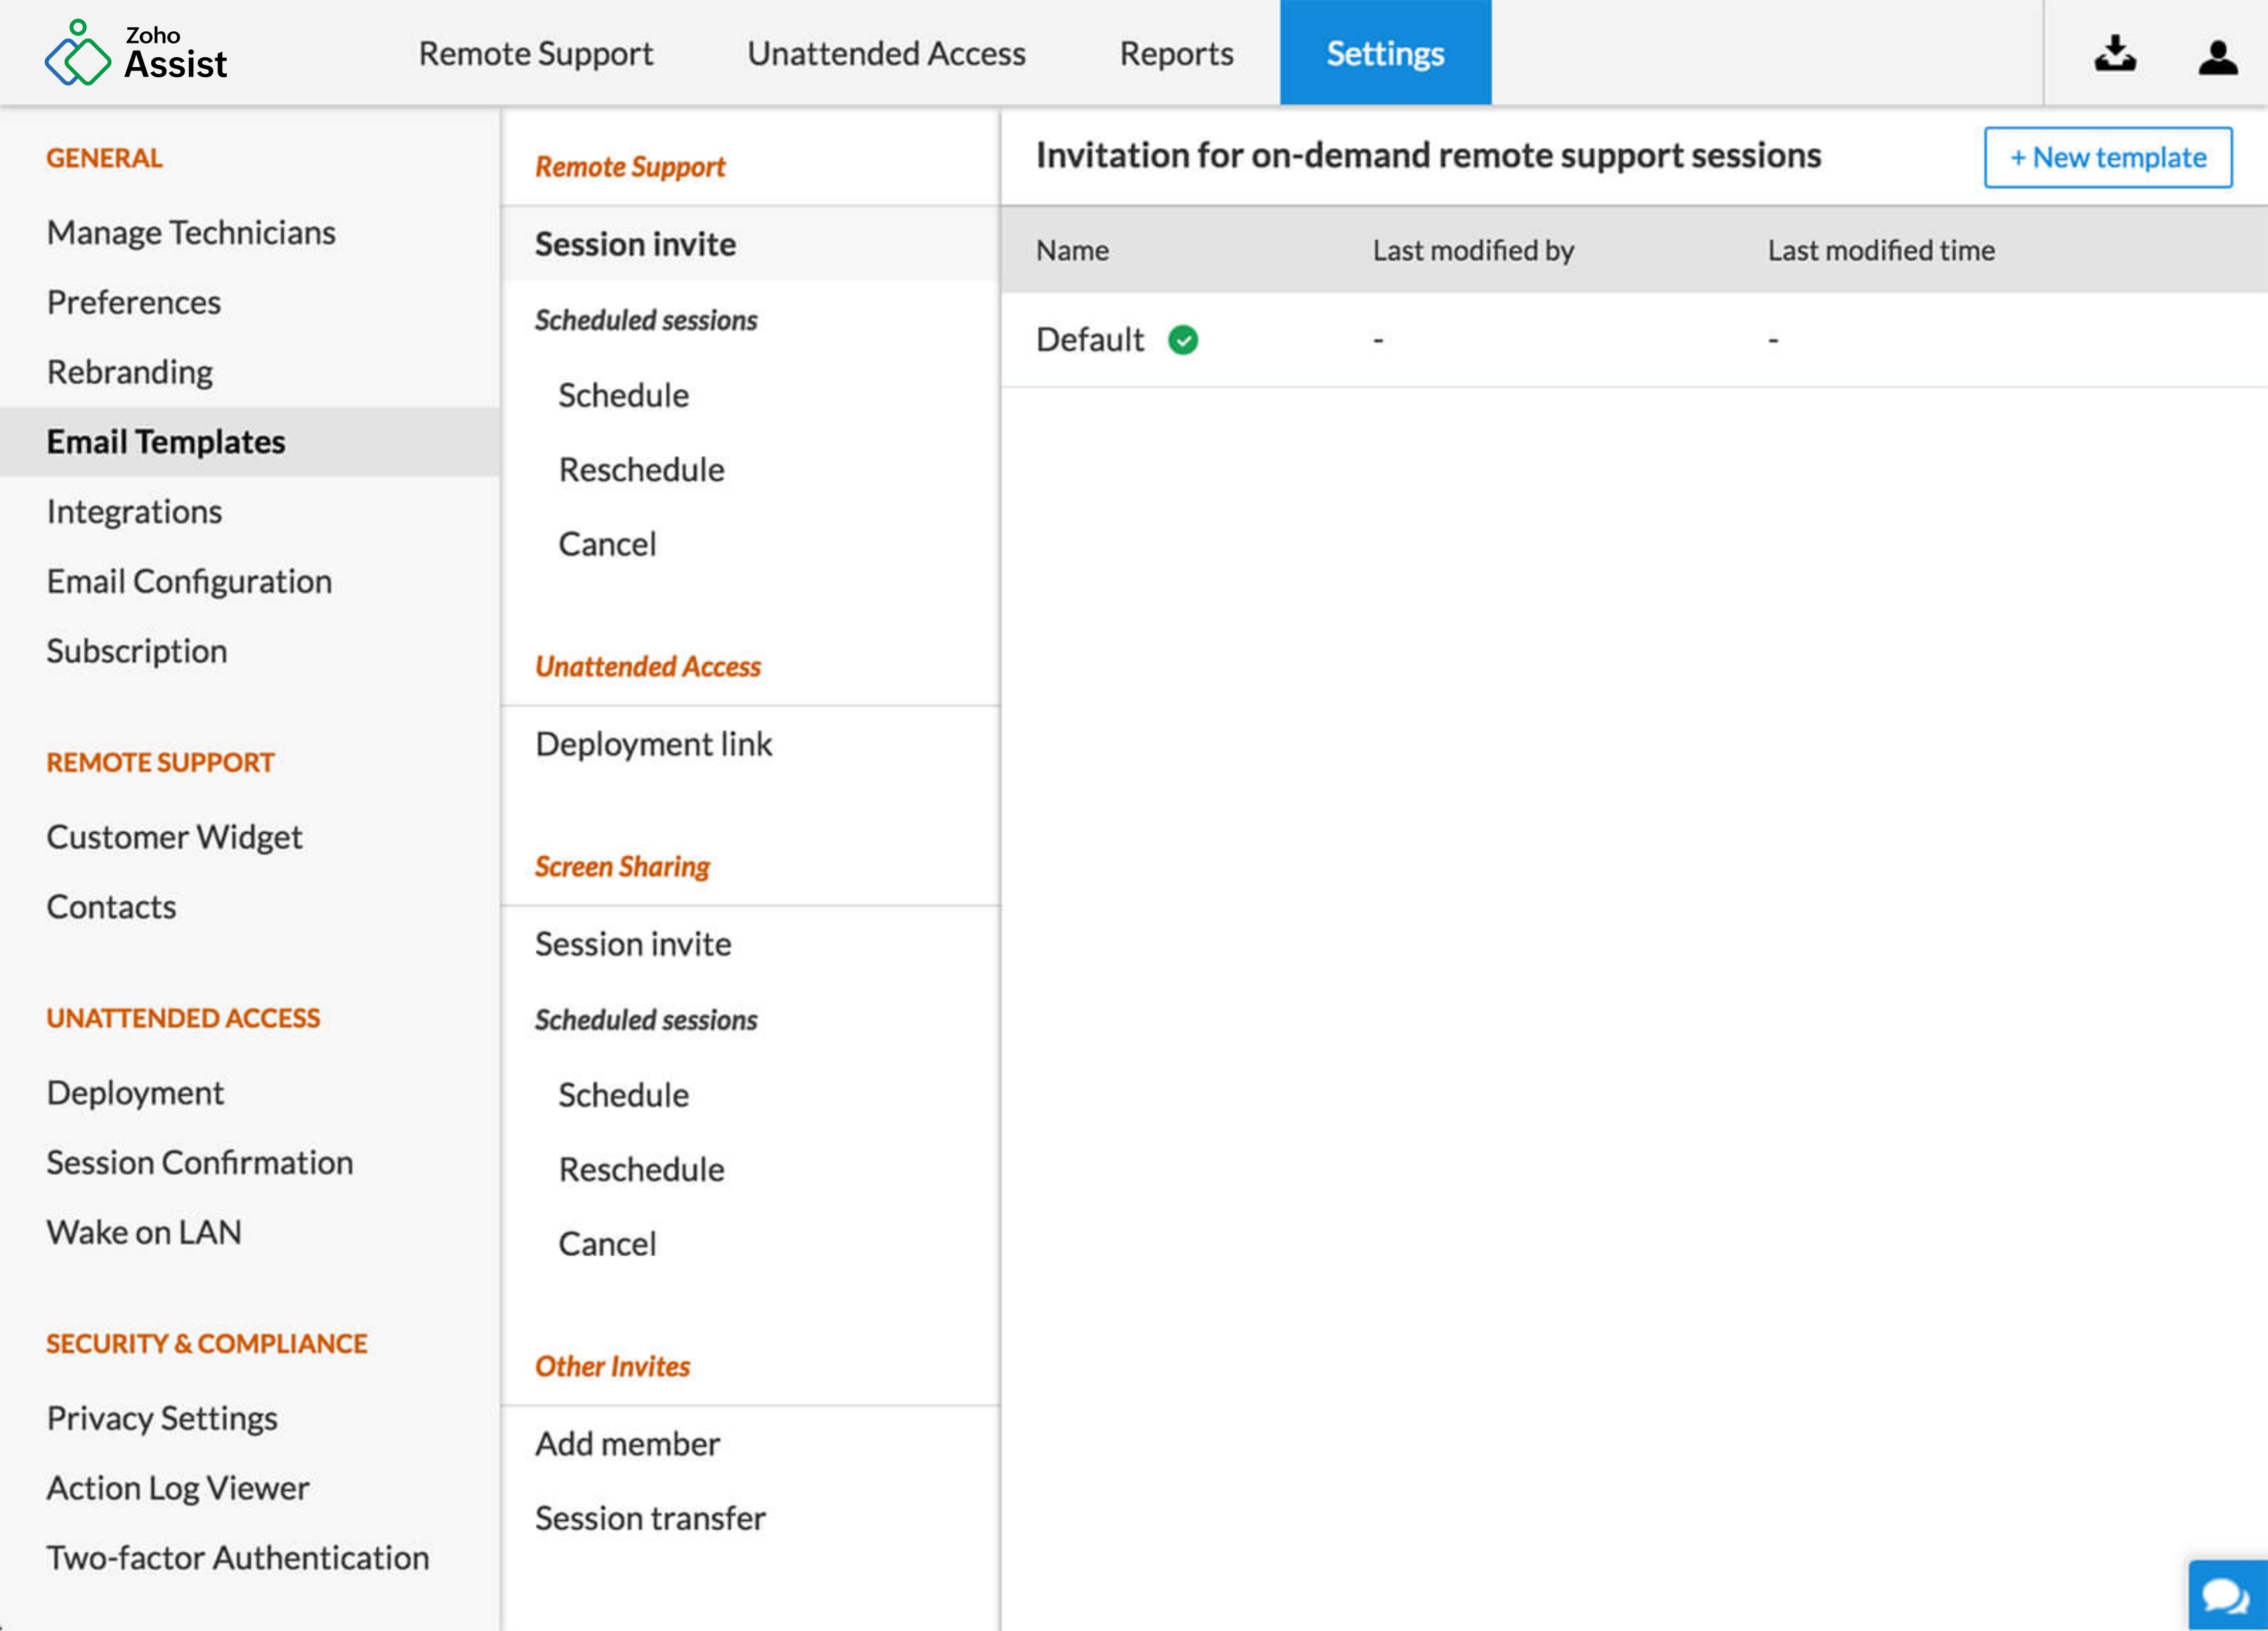Select Deployment link template
2268x1631 pixels.
(x=653, y=743)
